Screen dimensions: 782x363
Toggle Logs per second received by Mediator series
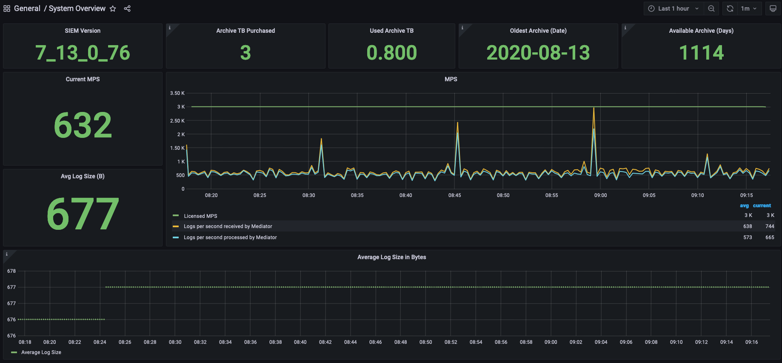tap(228, 226)
